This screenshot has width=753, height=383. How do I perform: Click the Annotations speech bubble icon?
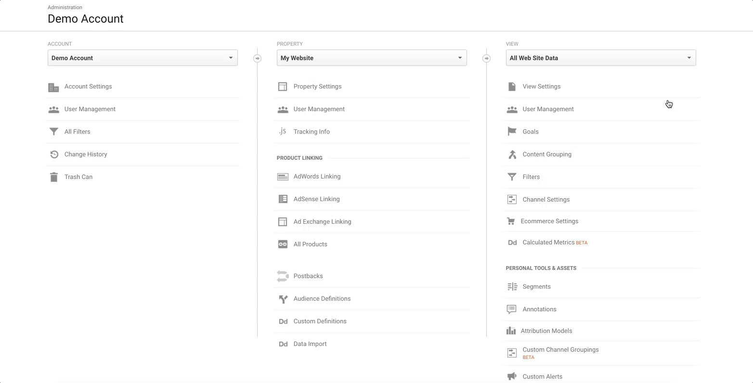tap(512, 309)
